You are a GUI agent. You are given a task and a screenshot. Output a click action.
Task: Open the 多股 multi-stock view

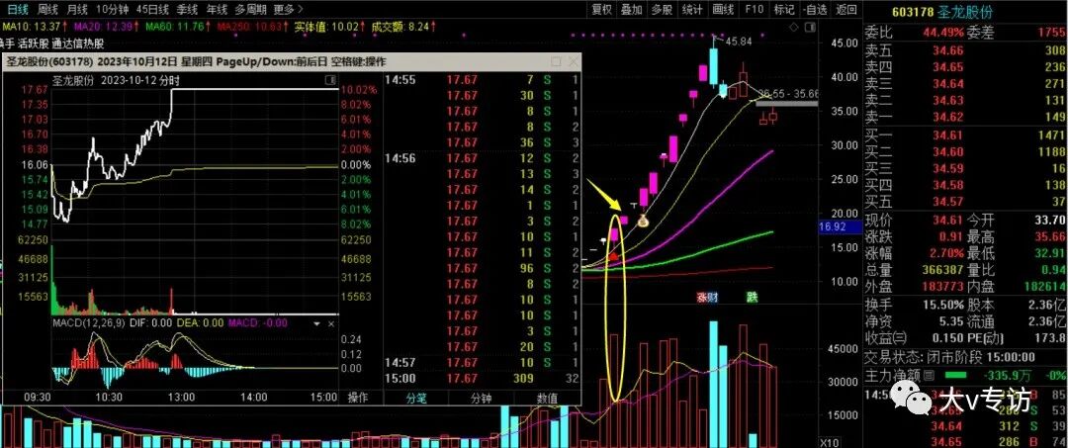[662, 9]
